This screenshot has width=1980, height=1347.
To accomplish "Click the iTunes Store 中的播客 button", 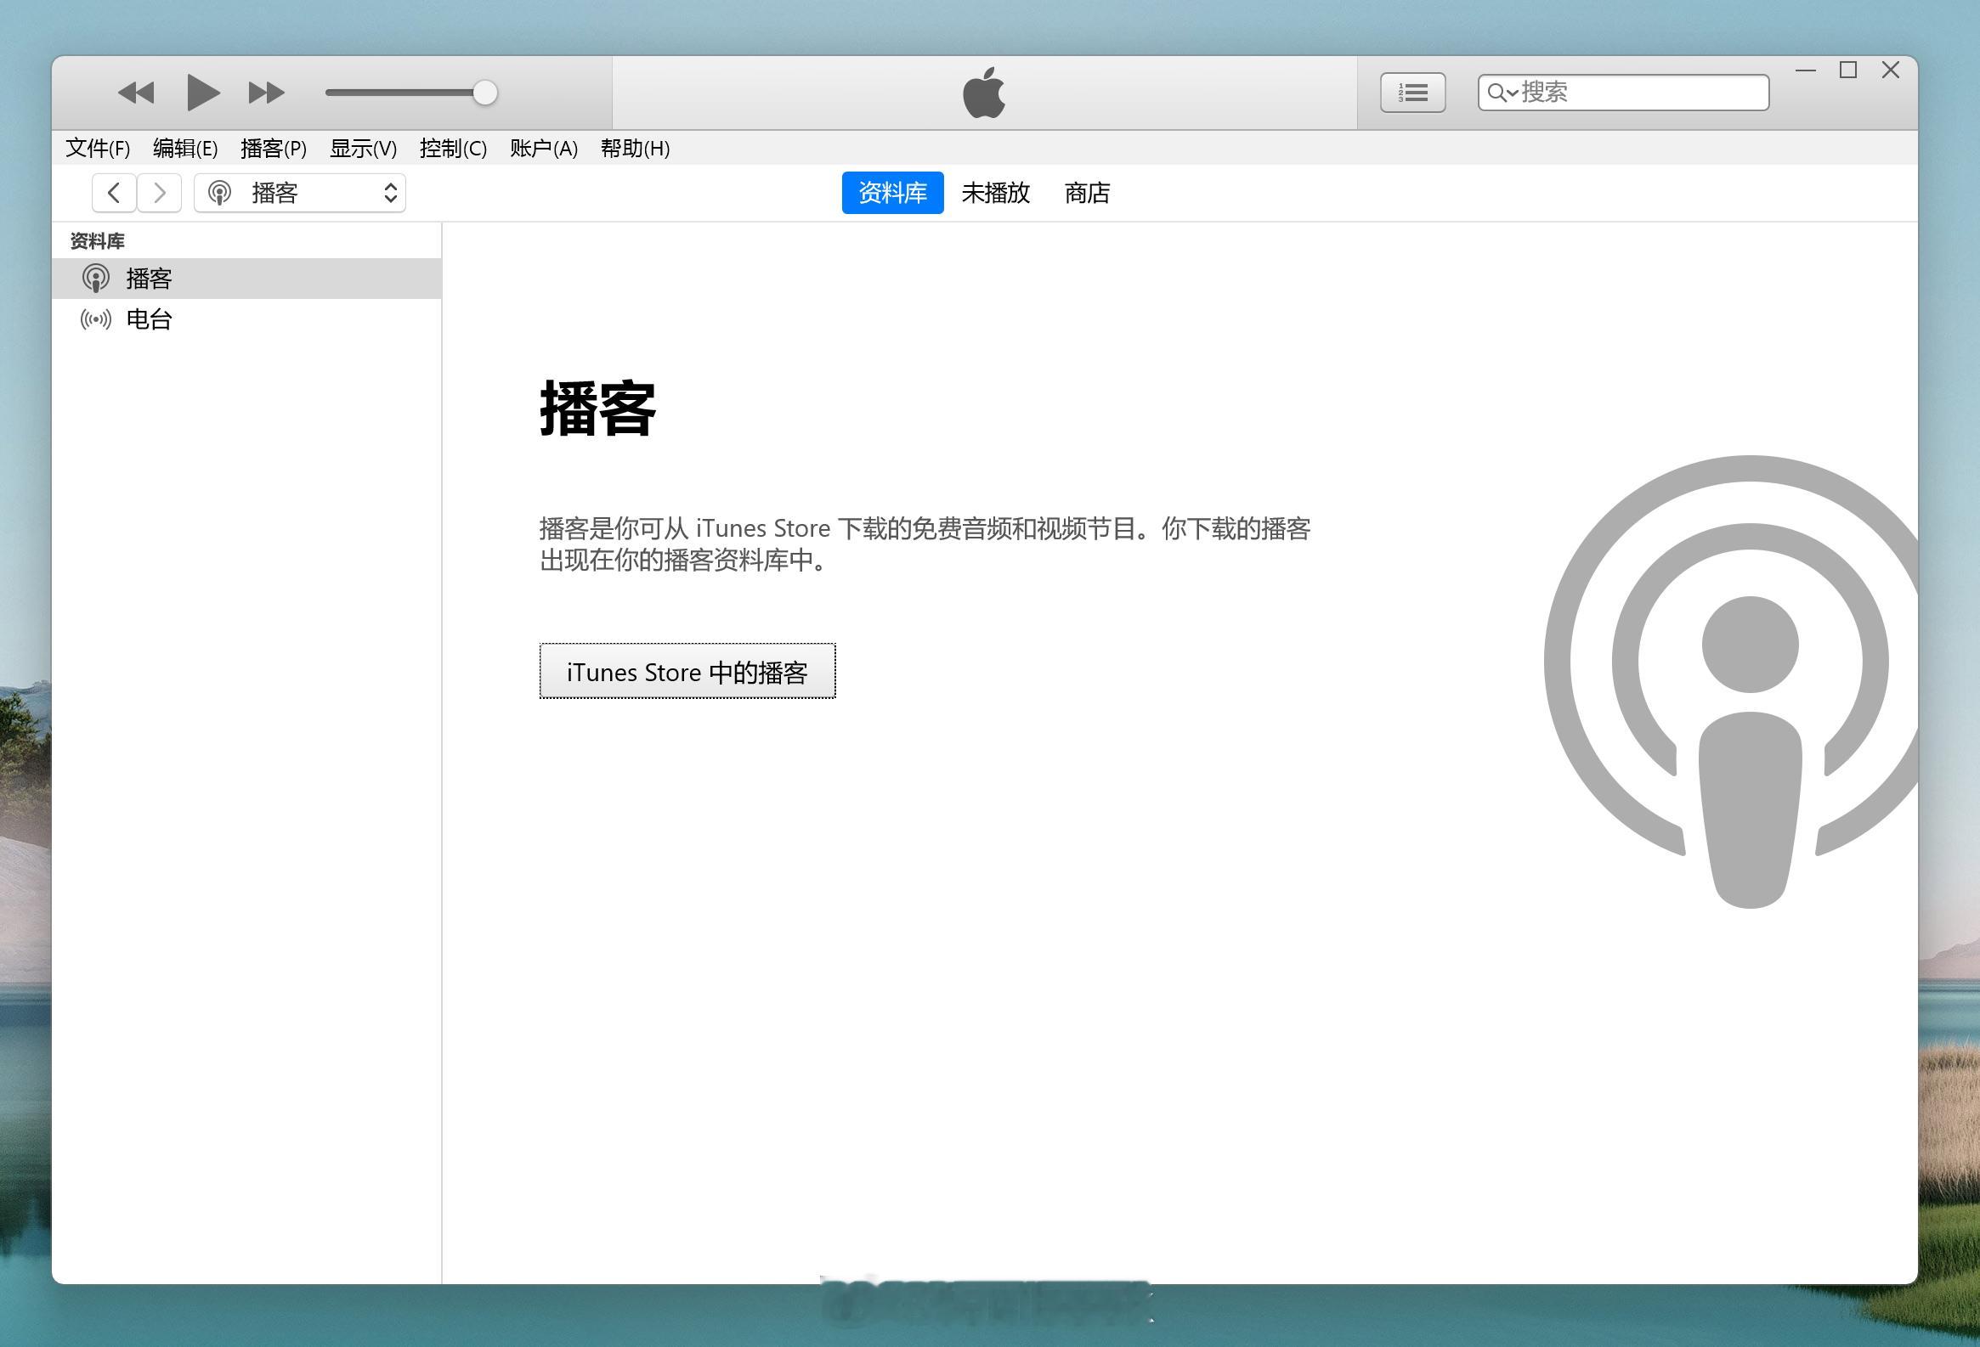I will [x=687, y=672].
